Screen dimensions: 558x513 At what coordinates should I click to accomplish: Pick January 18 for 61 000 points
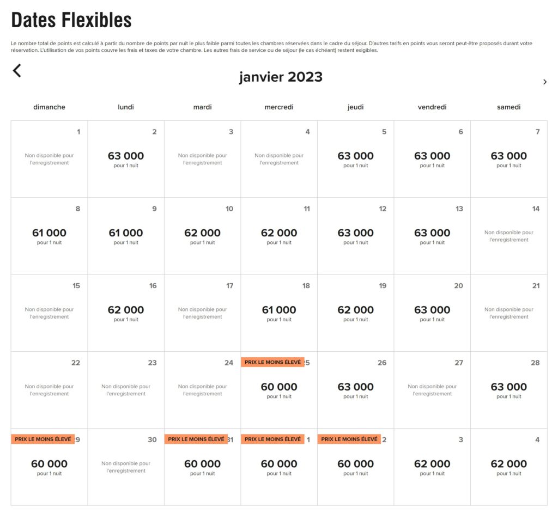pyautogui.click(x=279, y=313)
